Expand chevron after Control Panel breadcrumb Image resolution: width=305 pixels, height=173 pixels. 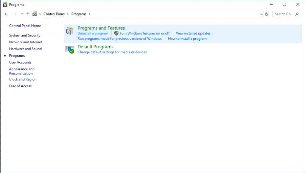[68, 14]
